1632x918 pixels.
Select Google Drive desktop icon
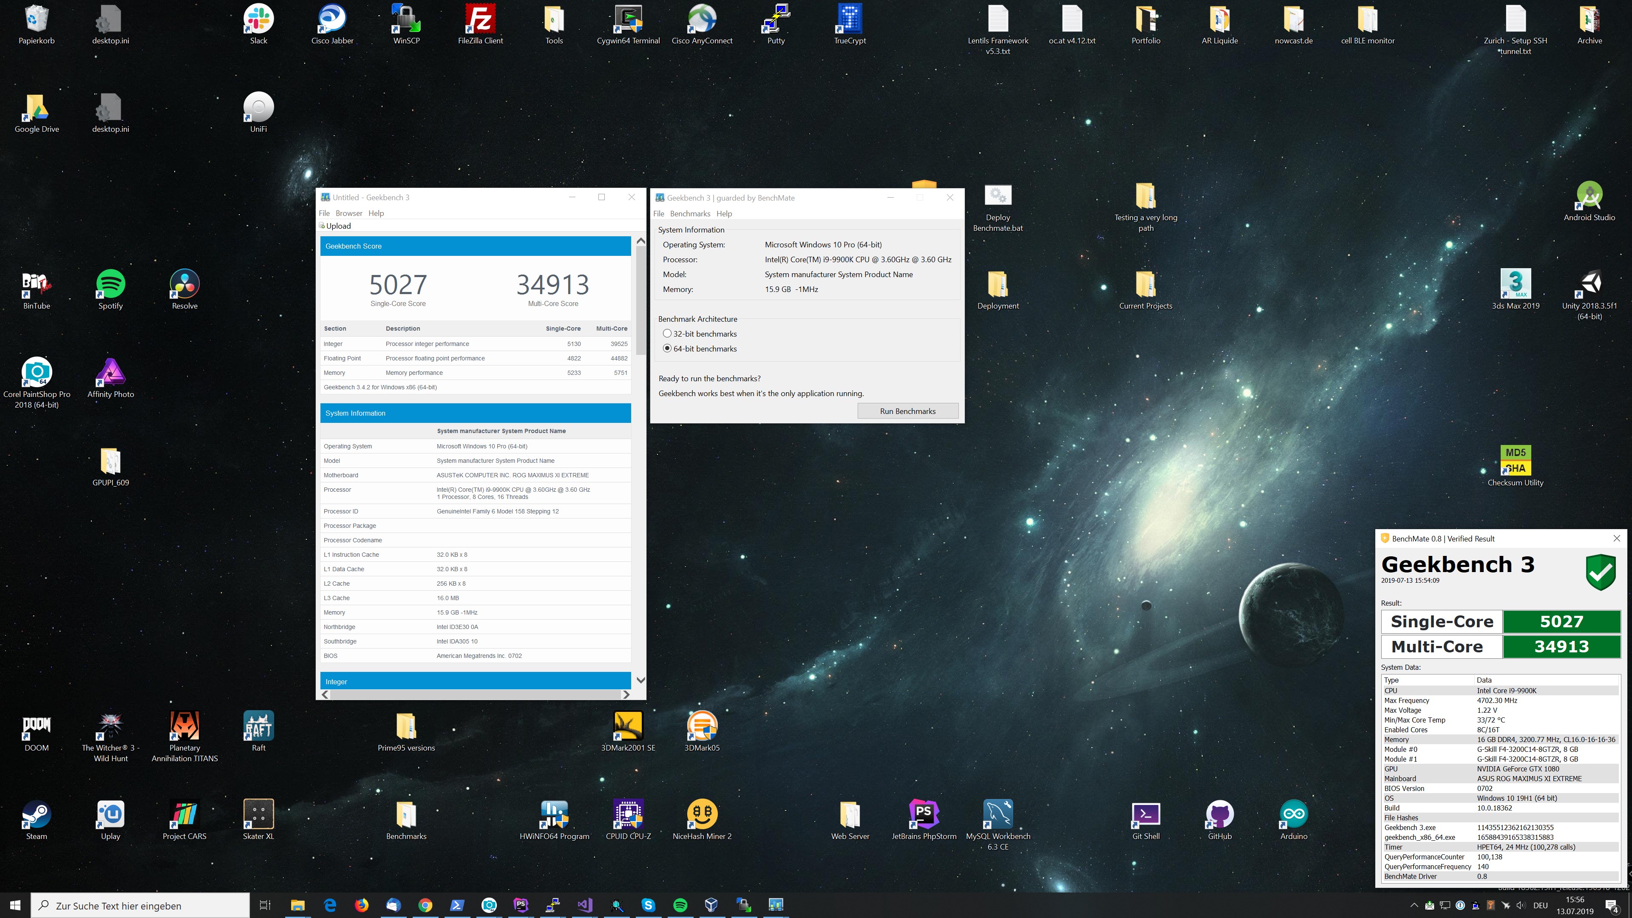click(37, 114)
